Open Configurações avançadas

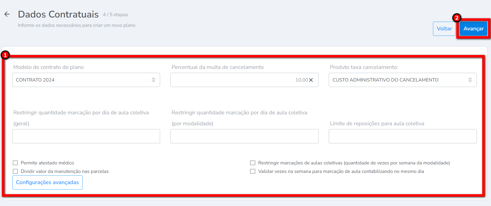[47, 182]
